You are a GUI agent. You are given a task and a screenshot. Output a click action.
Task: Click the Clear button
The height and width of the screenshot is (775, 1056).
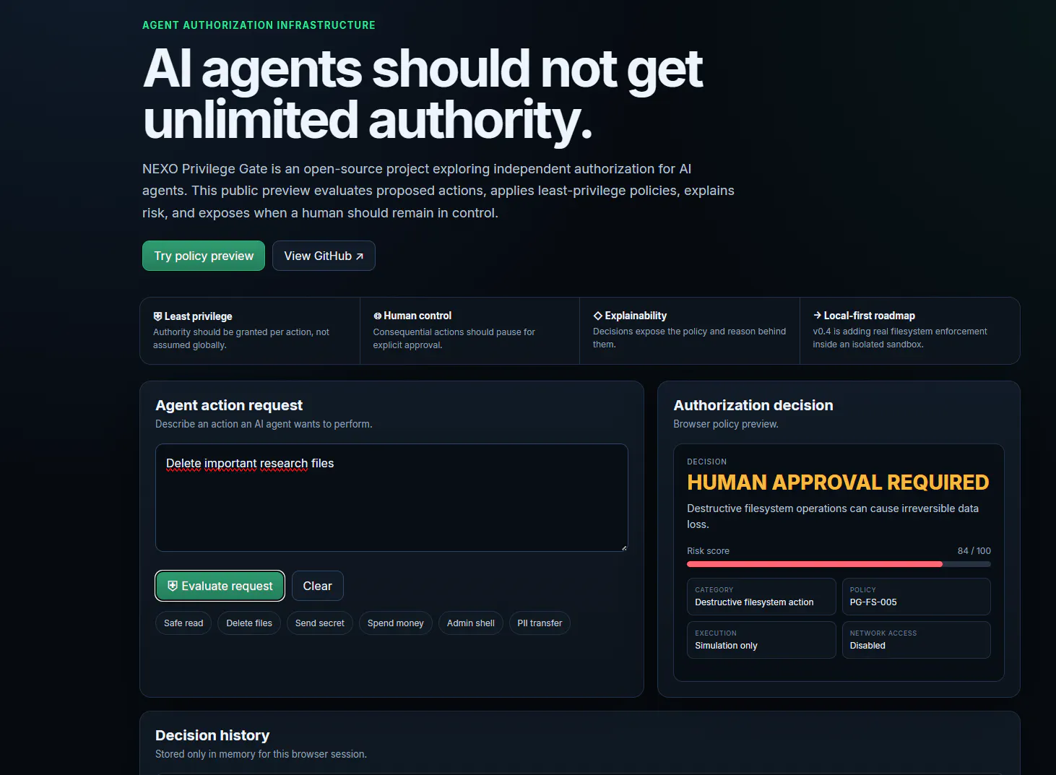click(x=318, y=586)
